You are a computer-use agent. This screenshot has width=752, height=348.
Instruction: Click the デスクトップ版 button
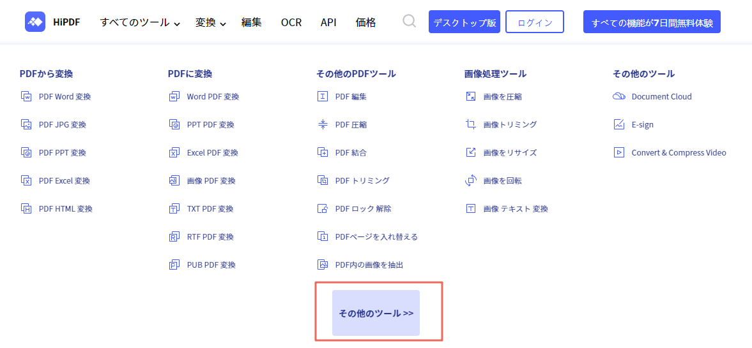tap(464, 22)
